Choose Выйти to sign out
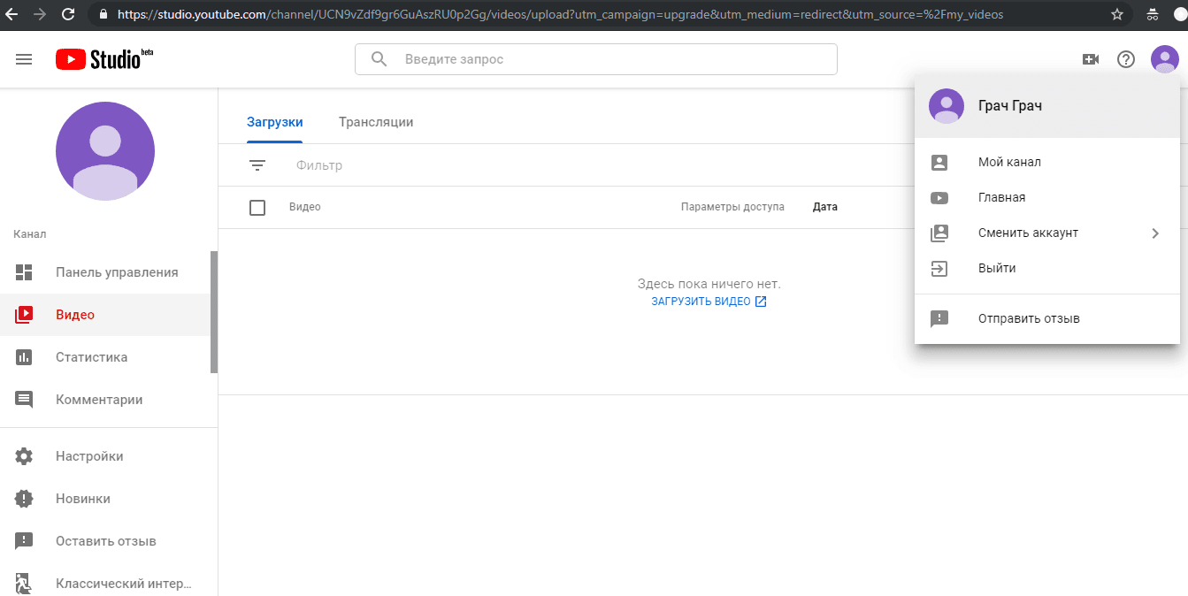The image size is (1188, 596). click(1047, 269)
